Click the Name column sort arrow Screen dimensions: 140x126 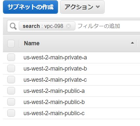pos(132,43)
